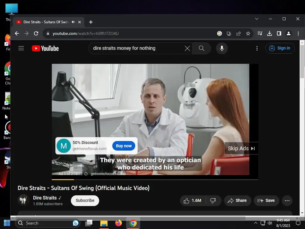Click the video title text
The height and width of the screenshot is (229, 305).
click(83, 188)
